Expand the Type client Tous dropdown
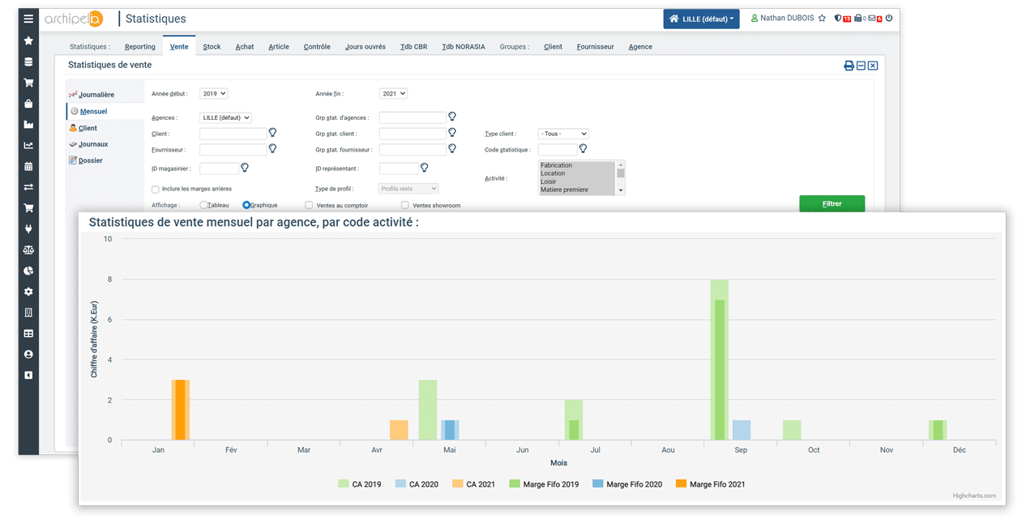The width and height of the screenshot is (1026, 520). click(563, 133)
